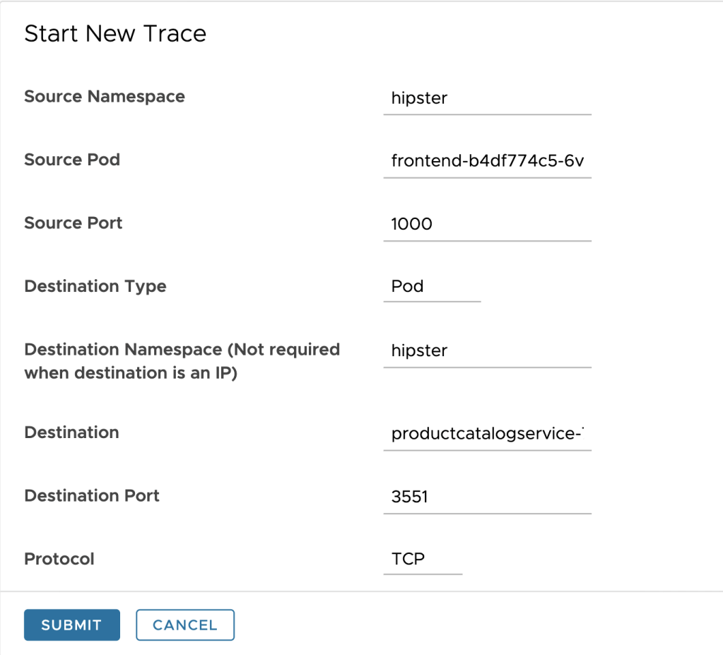This screenshot has height=655, width=723.
Task: Click the 'Protocol' label text
Action: point(59,559)
